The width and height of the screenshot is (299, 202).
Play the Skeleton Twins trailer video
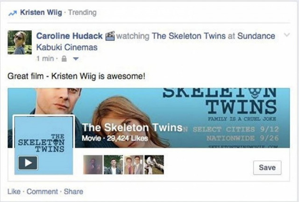coord(28,163)
